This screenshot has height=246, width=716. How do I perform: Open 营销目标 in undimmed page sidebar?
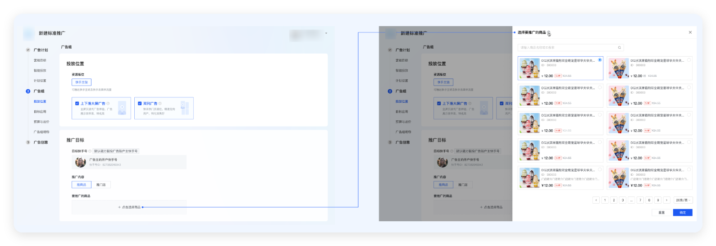pos(40,60)
